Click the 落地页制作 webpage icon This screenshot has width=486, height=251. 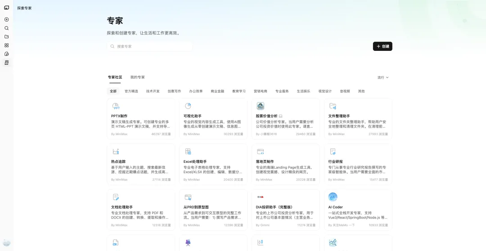261,152
